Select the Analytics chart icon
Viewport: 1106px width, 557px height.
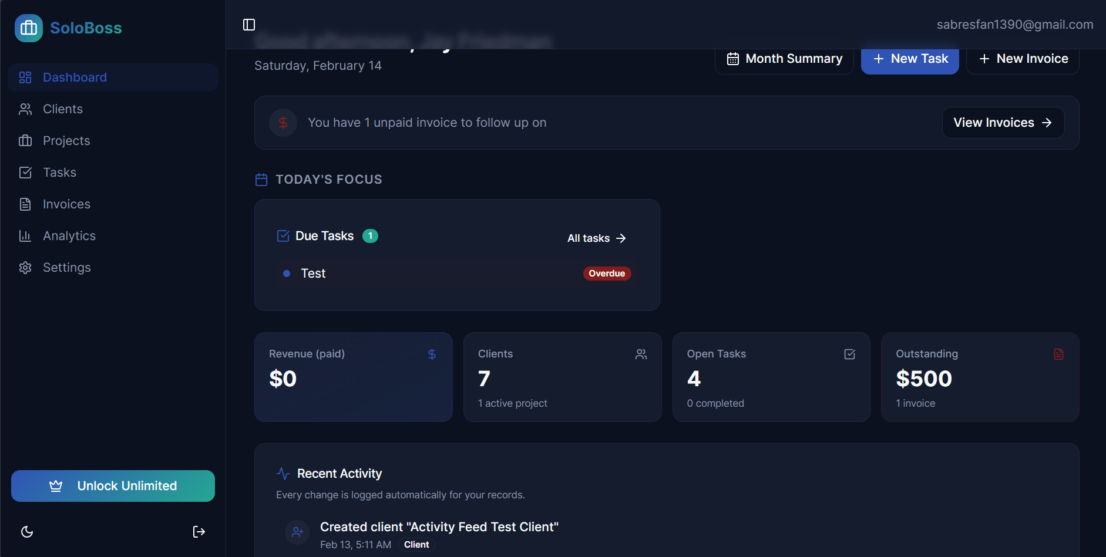point(25,235)
